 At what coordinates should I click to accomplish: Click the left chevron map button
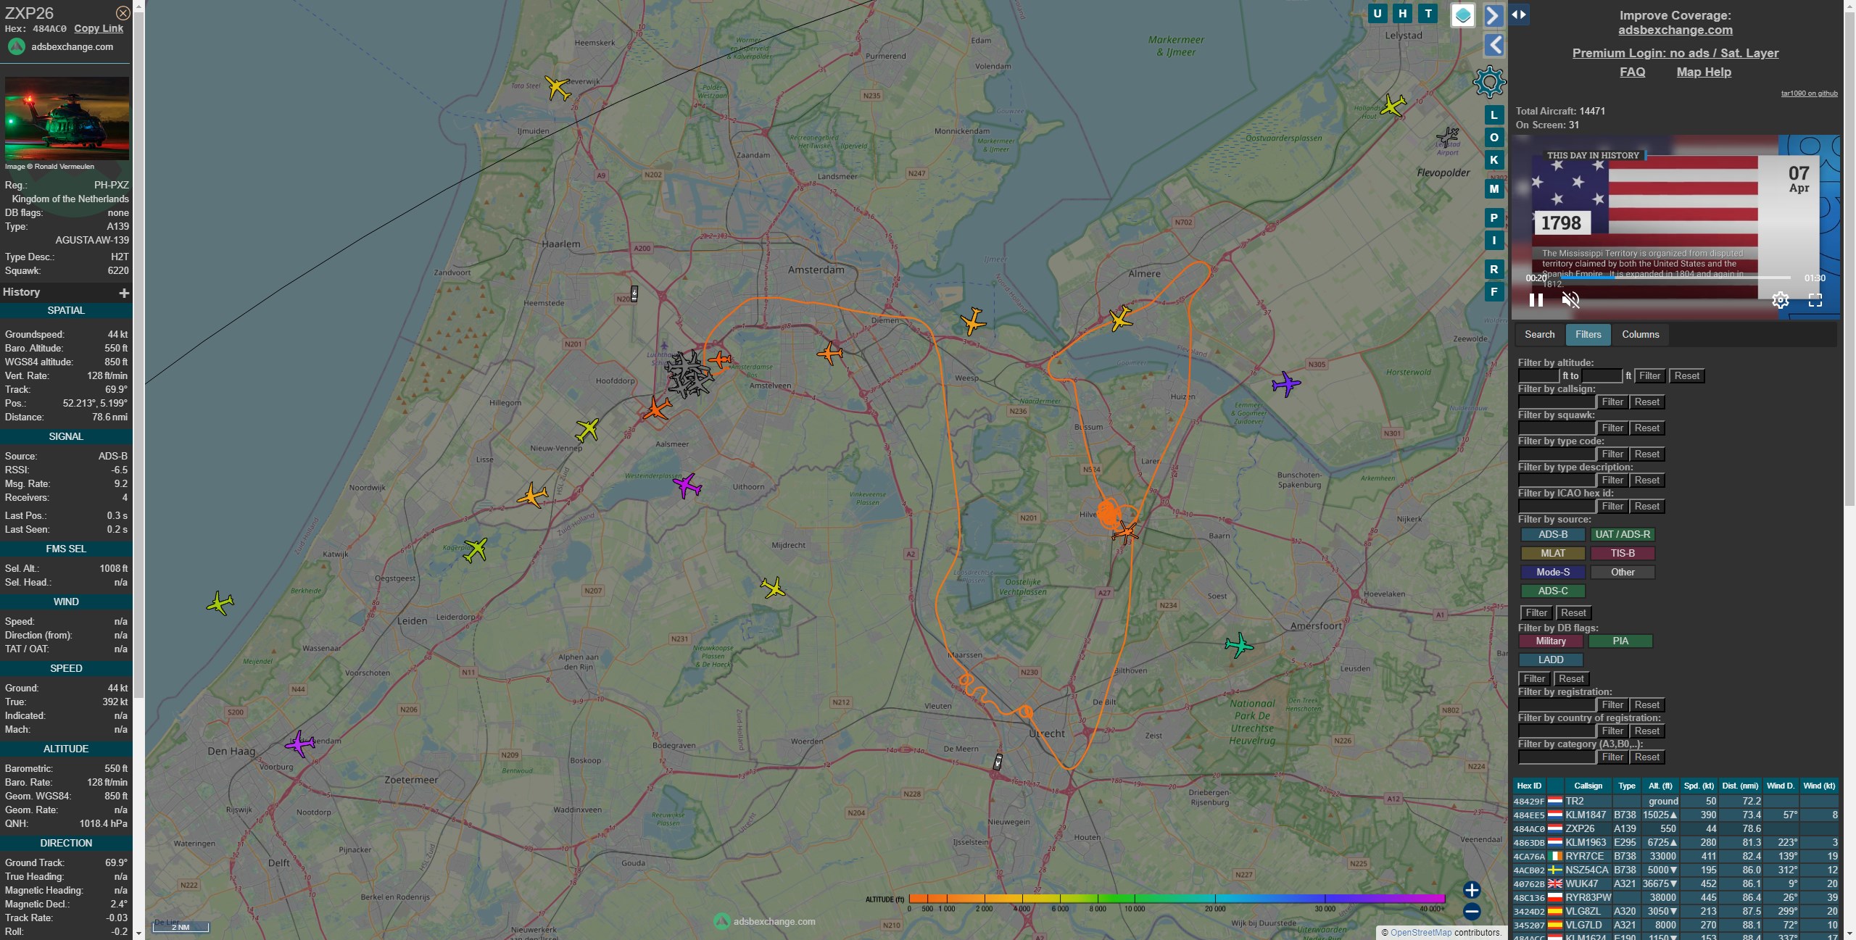click(1494, 45)
